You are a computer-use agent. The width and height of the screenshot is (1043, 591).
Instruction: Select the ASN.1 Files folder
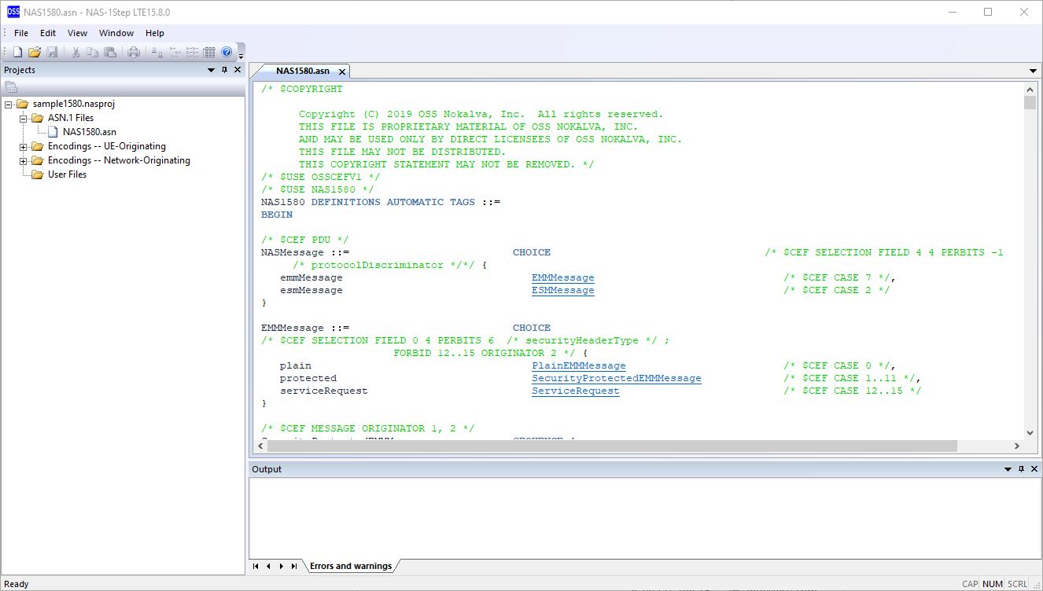(71, 118)
